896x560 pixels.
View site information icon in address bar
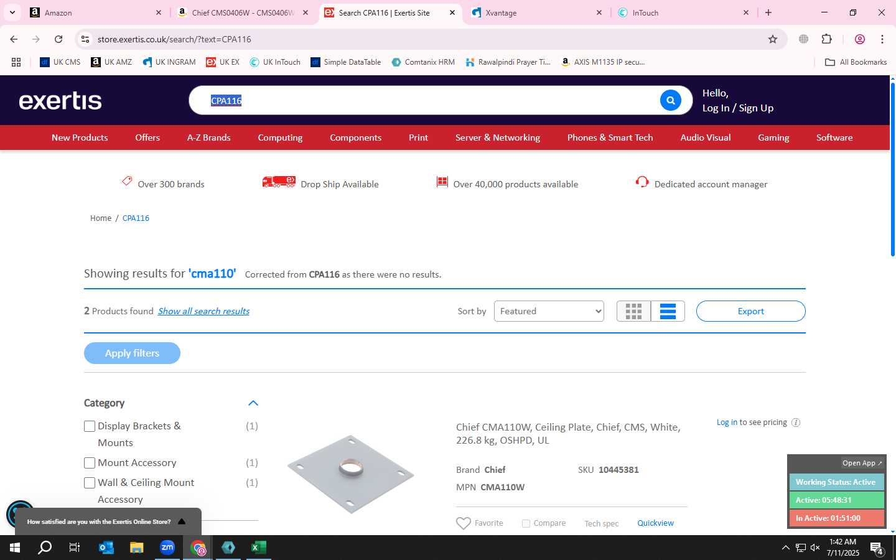85,39
